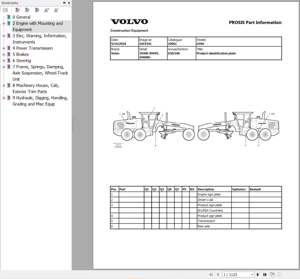Expand the '3 Elec, Warning, Information' bookmark node
Screen dimensions: 300x279
[4, 36]
